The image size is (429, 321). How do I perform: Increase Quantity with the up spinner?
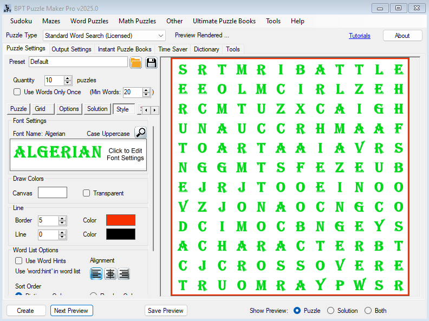[68, 78]
